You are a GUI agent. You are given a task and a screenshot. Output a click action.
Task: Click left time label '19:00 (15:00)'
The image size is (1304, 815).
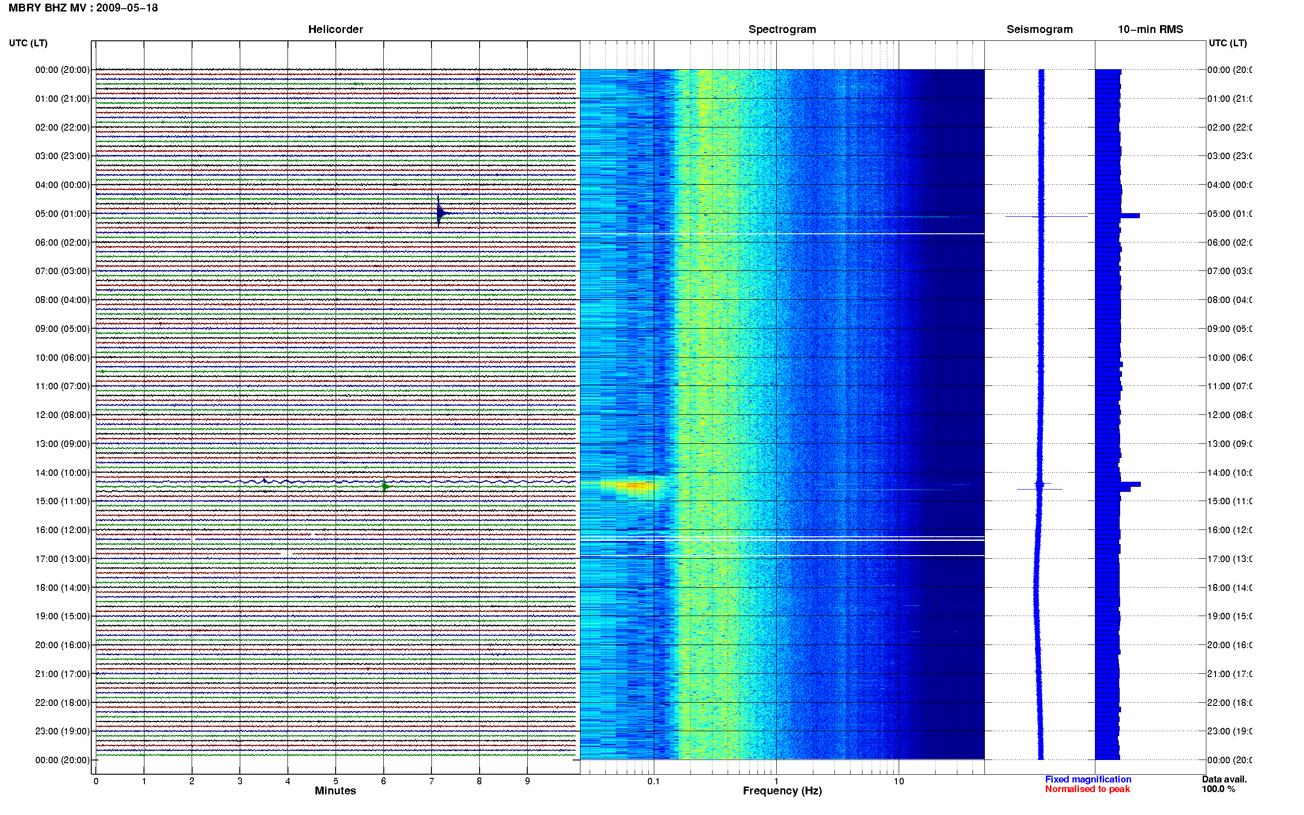point(62,616)
